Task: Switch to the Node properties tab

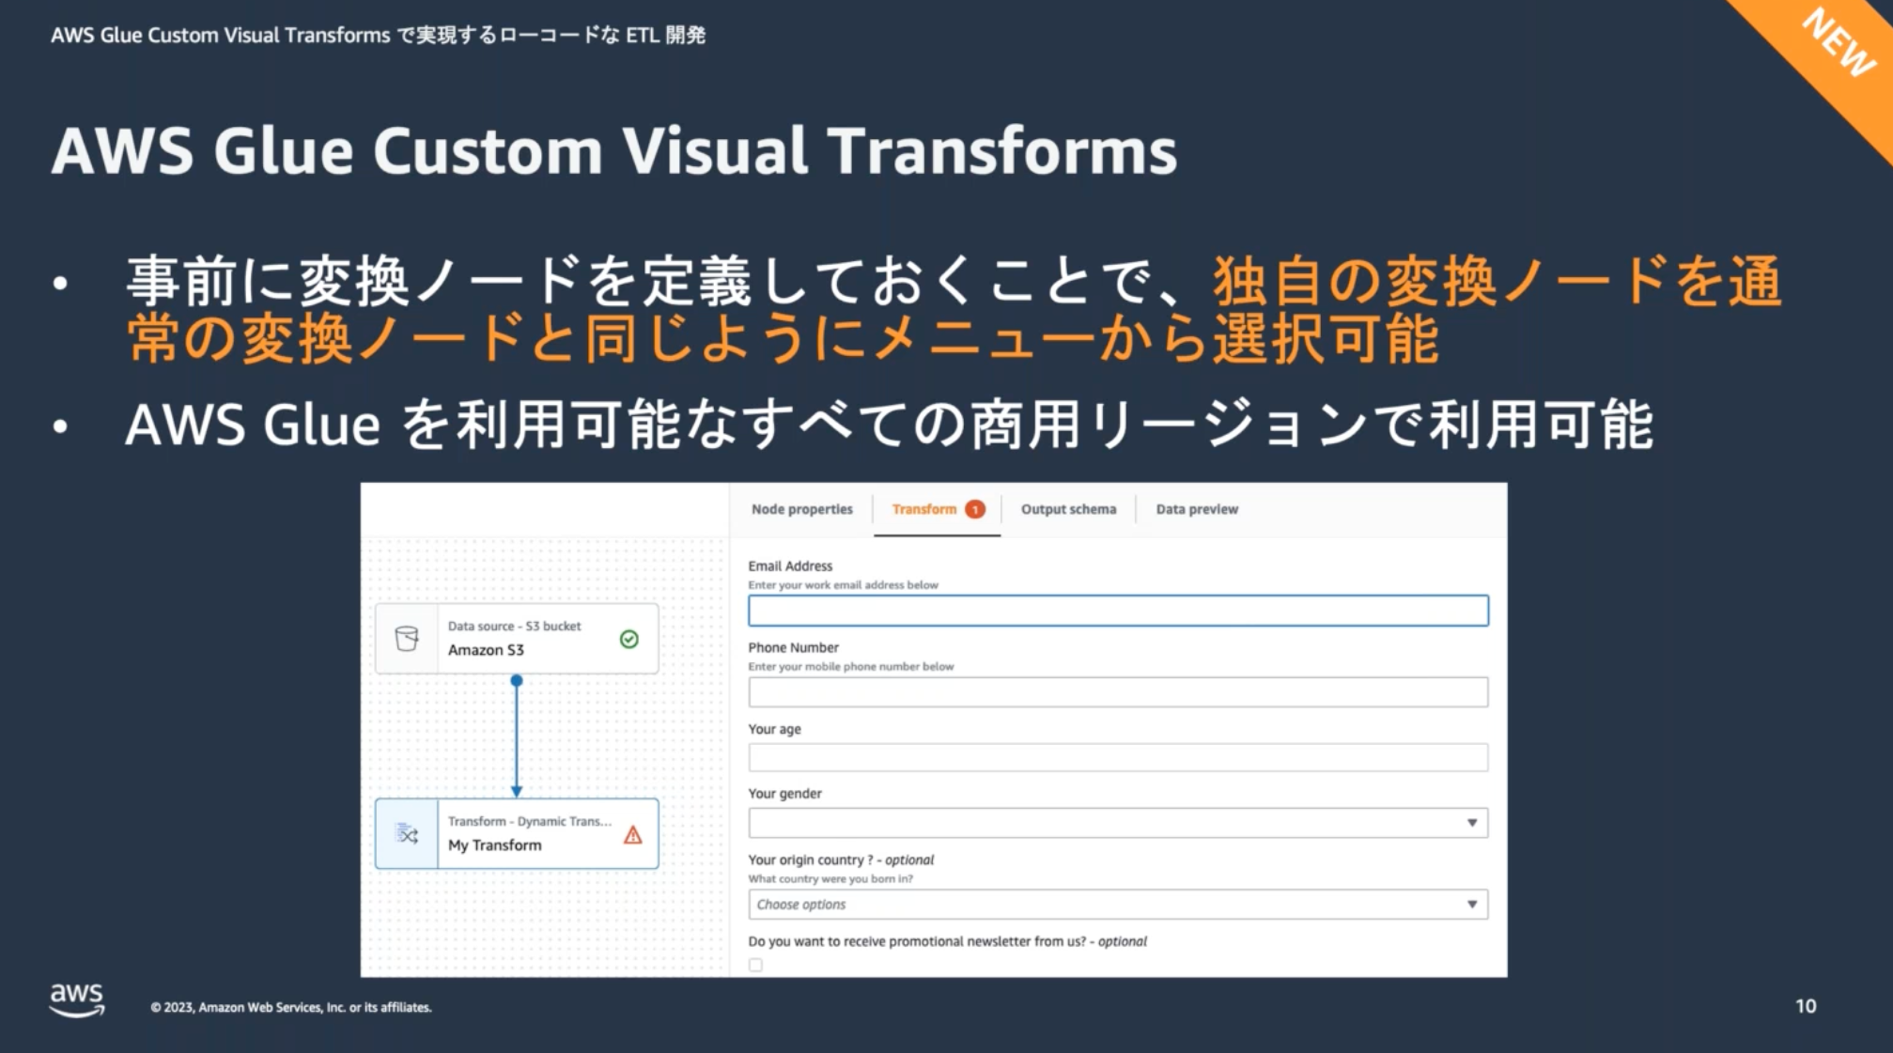Action: (x=801, y=509)
